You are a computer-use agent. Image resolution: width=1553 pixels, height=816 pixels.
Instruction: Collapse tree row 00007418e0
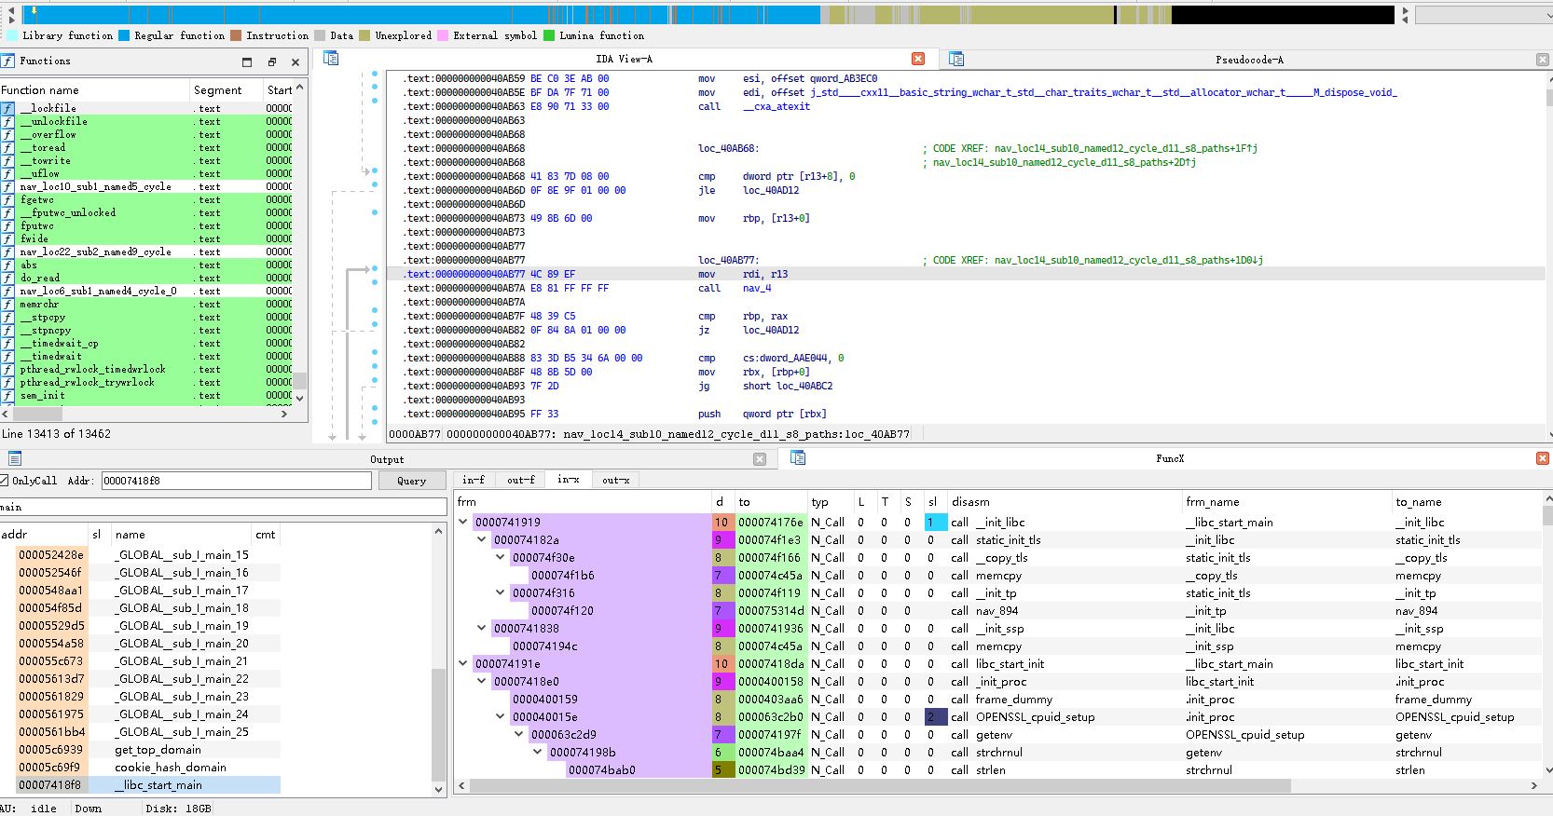click(x=482, y=681)
